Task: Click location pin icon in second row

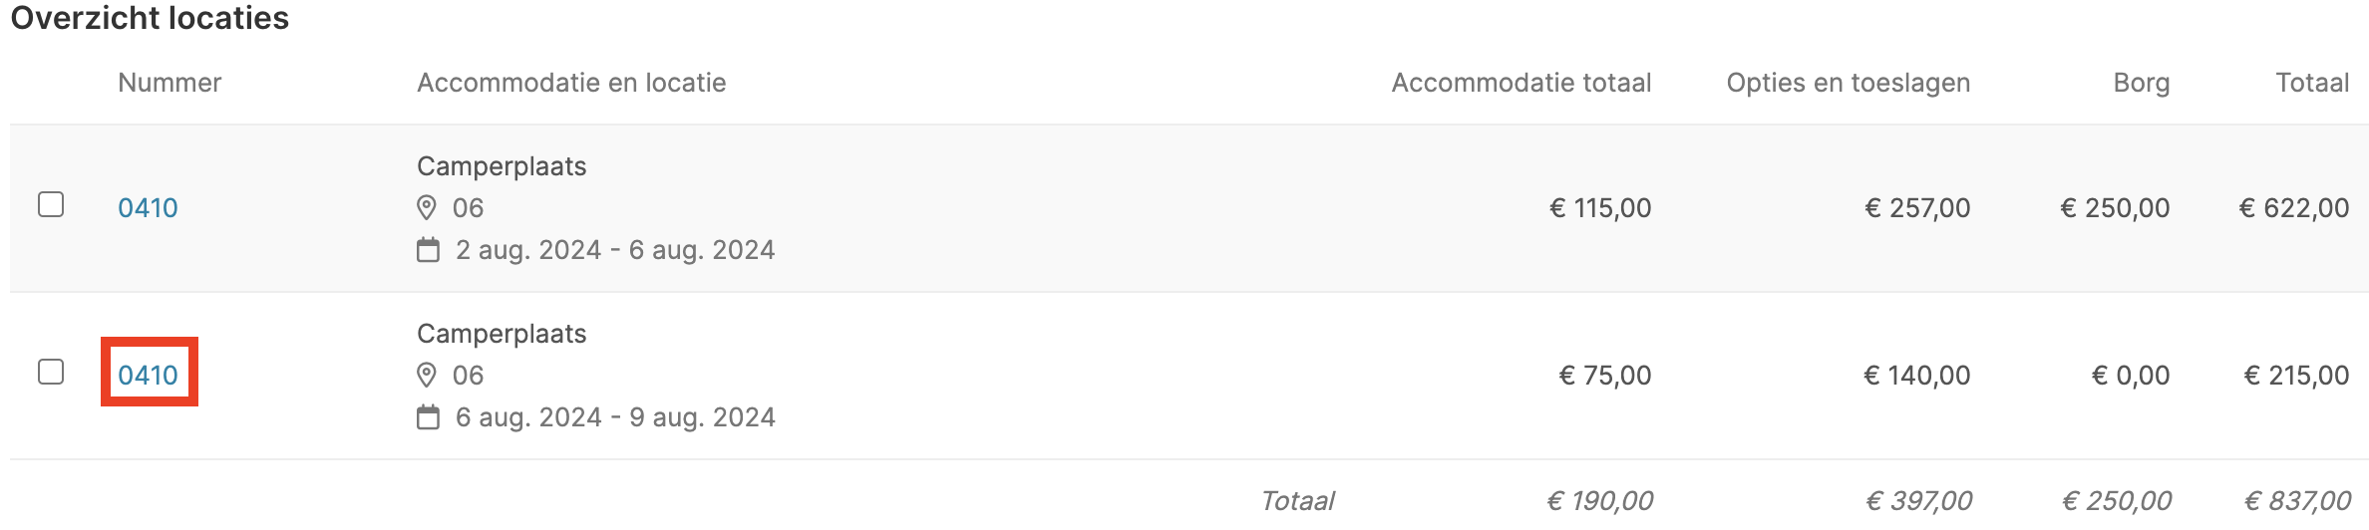Action: tap(427, 375)
